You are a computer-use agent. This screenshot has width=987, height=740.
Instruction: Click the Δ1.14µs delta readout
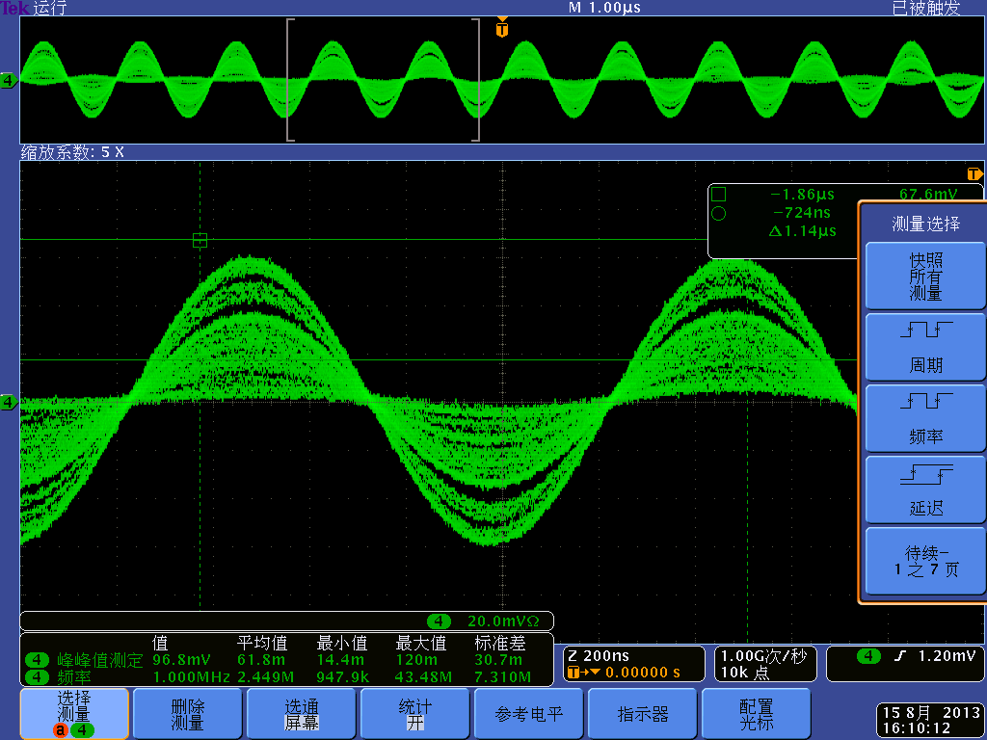803,231
